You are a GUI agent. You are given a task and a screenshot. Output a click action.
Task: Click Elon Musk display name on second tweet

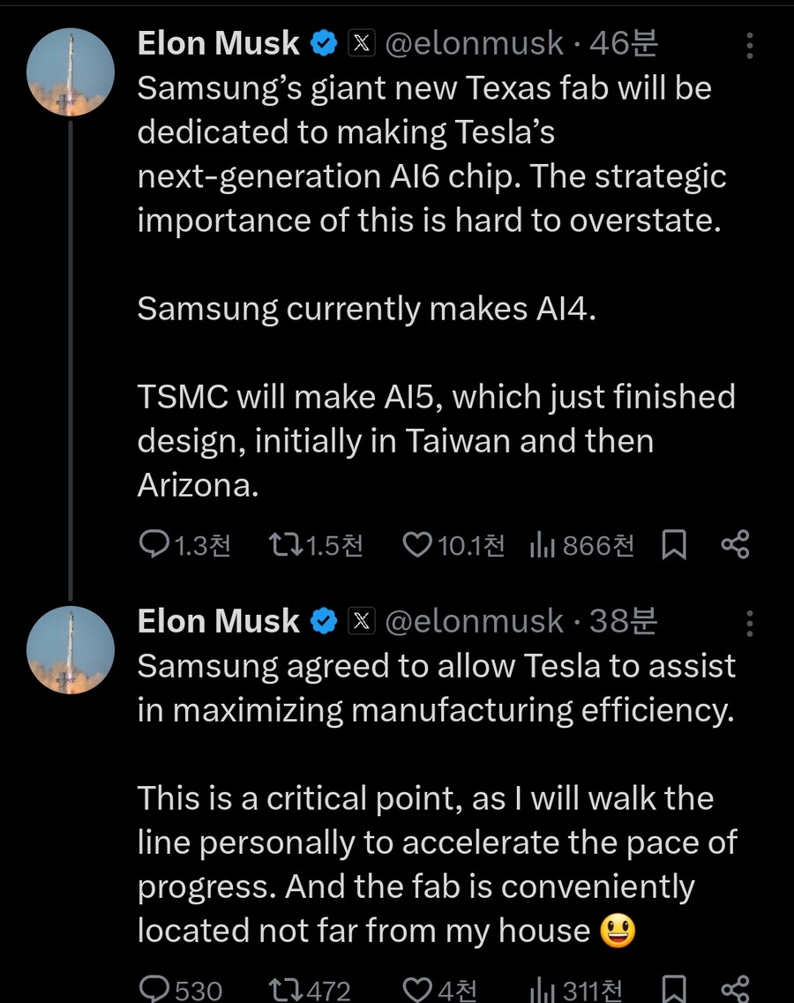point(218,621)
